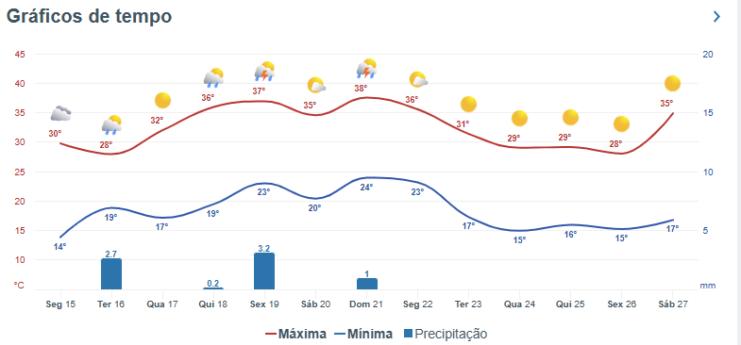Click the cloudy icon above Seg 15

point(60,114)
